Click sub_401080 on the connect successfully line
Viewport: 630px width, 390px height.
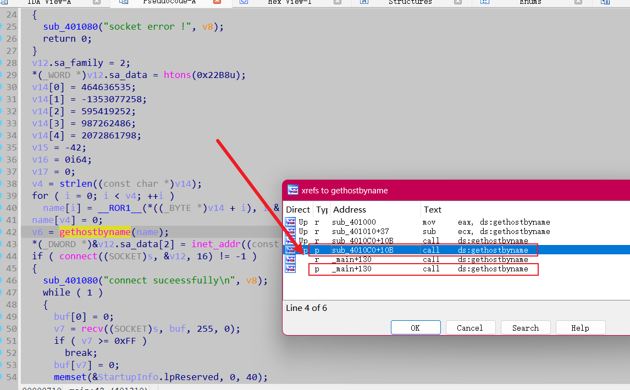(70, 280)
